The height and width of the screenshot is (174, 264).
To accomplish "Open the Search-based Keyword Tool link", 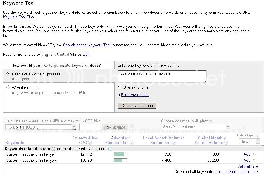I will [x=87, y=45].
